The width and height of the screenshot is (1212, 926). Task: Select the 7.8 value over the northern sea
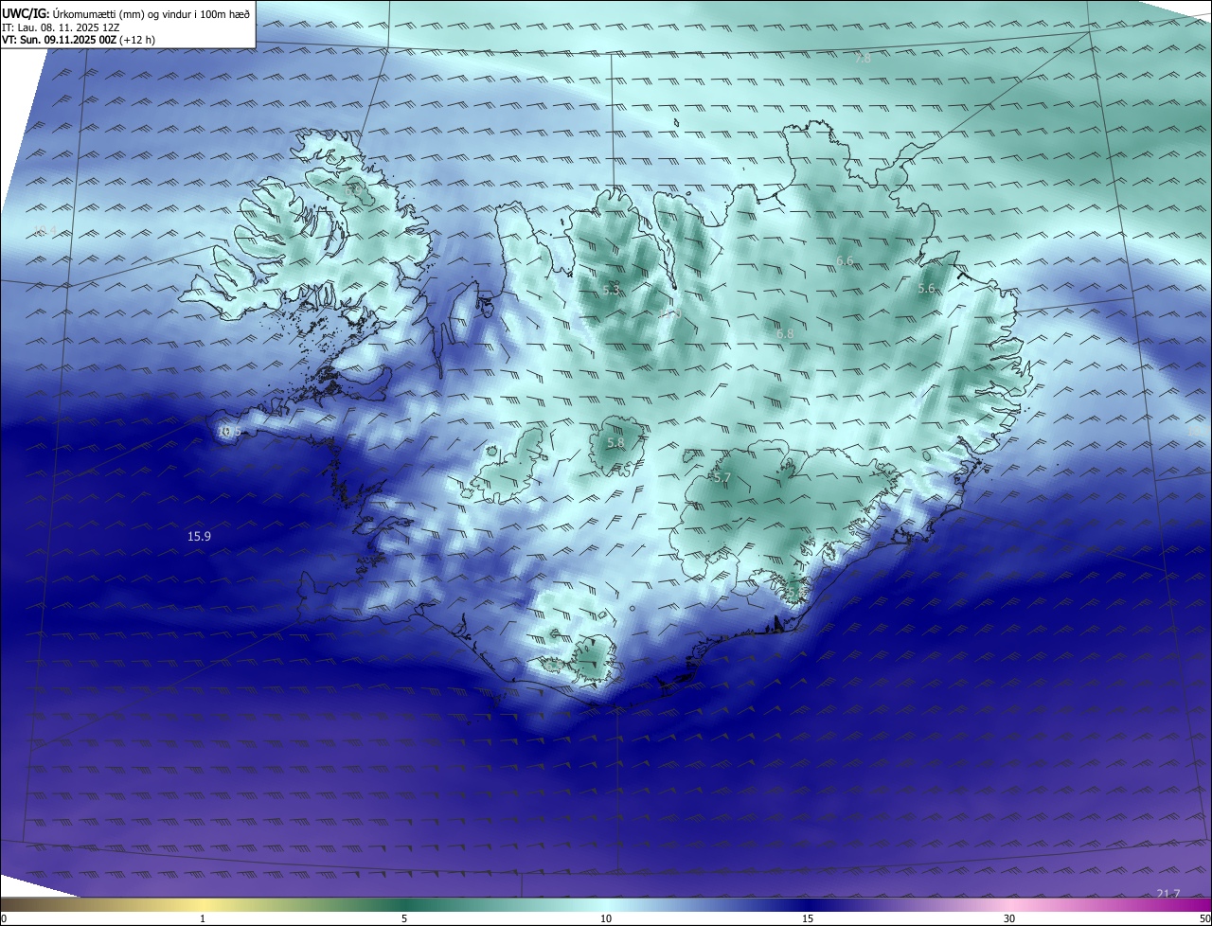pyautogui.click(x=863, y=59)
